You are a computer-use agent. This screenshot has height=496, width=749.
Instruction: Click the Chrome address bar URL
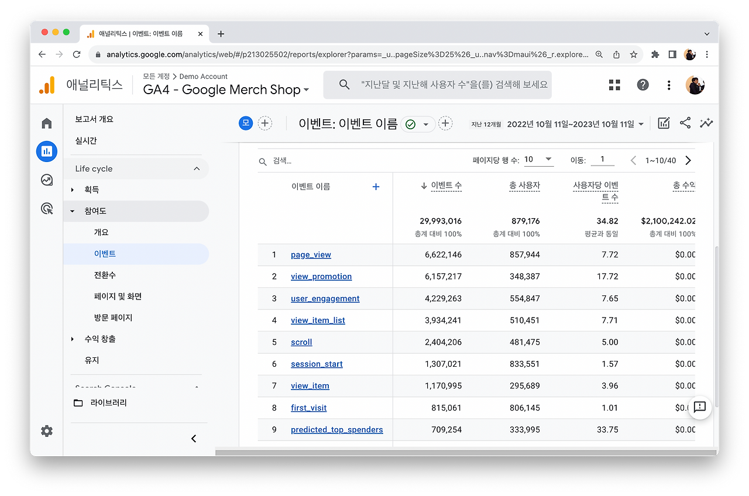348,54
